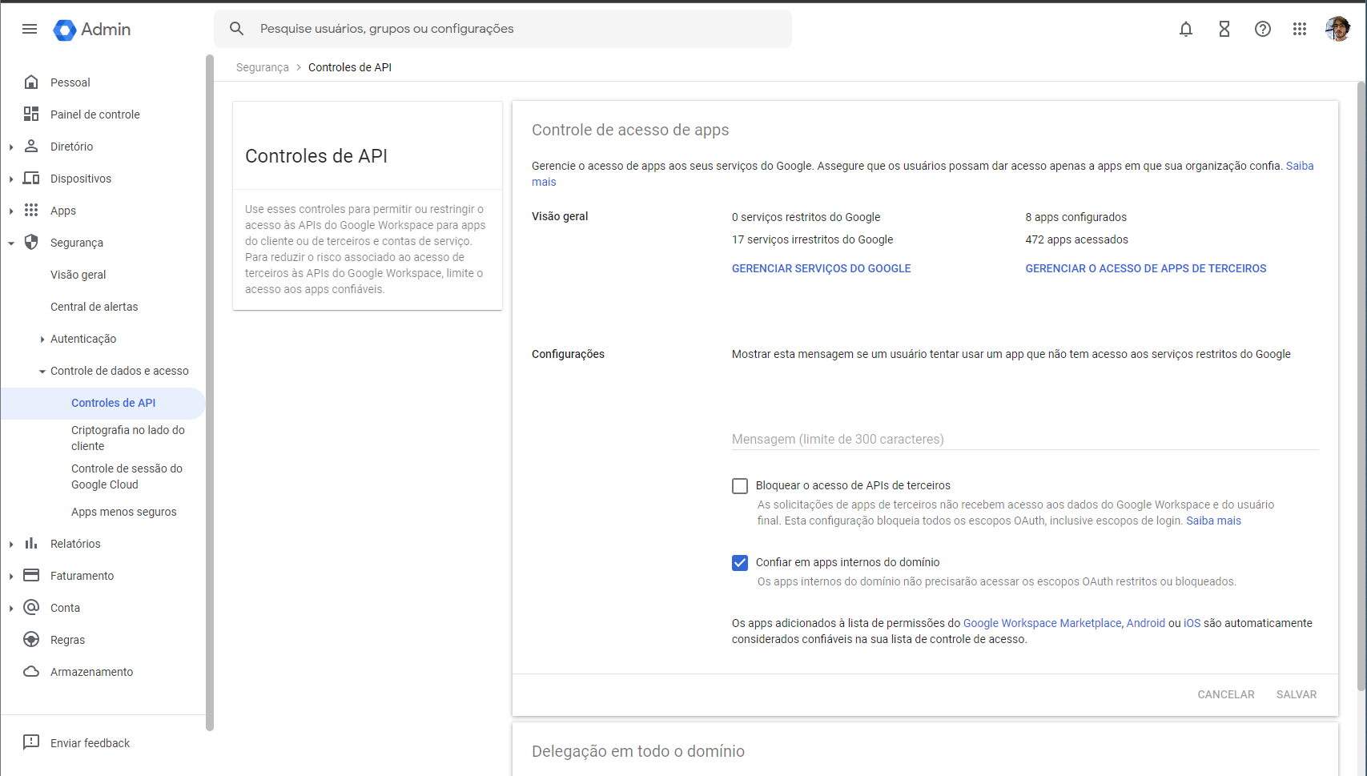Click the 17 serviços irrestritos do Google text
Screen dimensions: 1367x776
(812, 239)
